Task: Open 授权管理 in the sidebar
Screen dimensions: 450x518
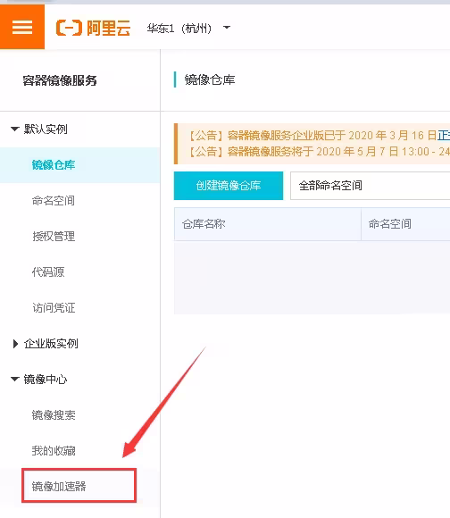Action: 54,236
